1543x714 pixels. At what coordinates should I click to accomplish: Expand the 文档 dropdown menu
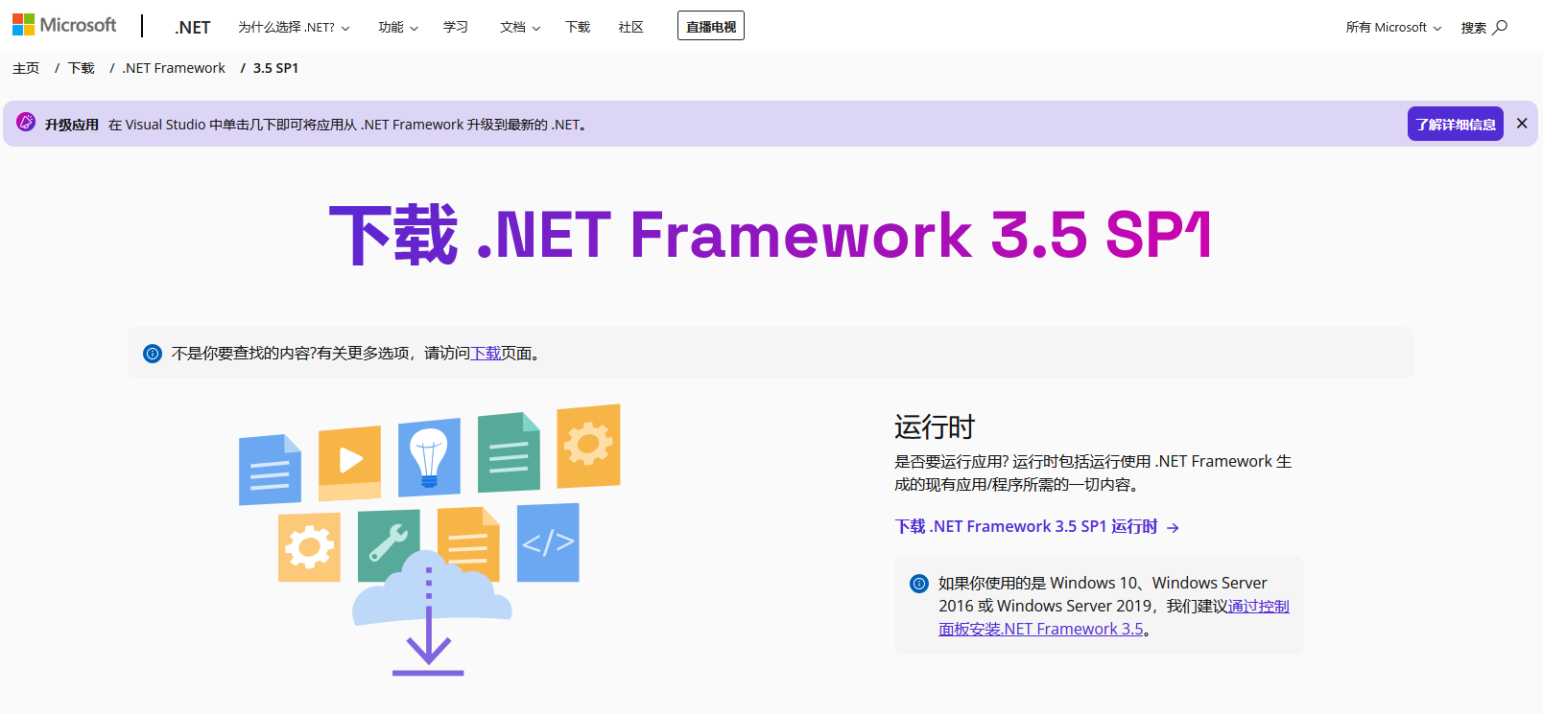tap(520, 28)
